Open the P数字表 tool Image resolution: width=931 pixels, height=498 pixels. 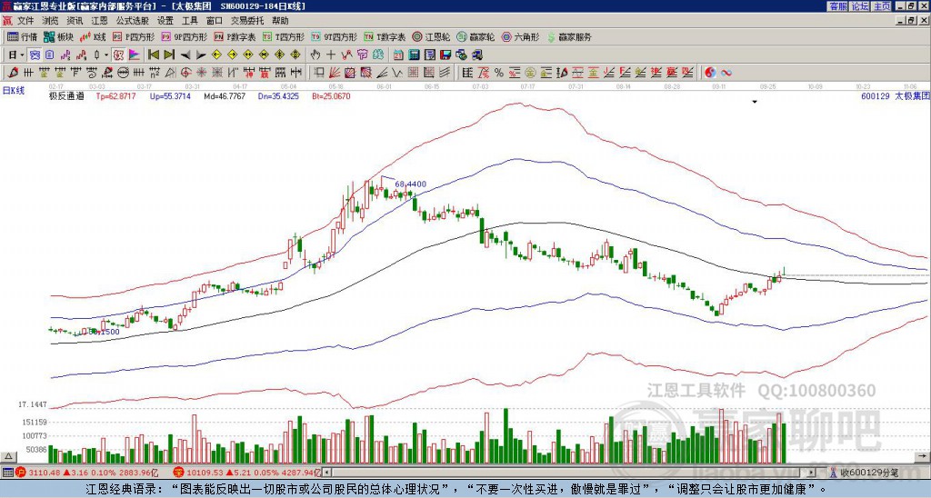235,36
